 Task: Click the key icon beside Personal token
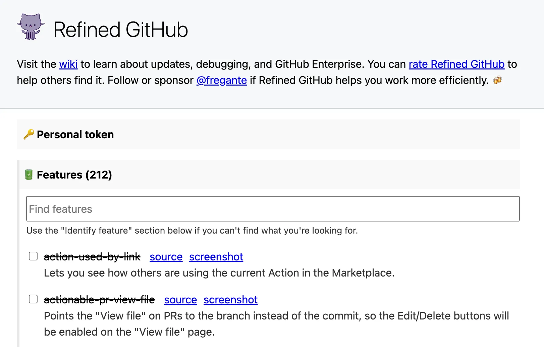tap(29, 134)
